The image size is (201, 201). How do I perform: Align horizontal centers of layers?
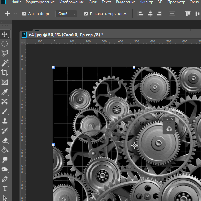tap(150, 14)
